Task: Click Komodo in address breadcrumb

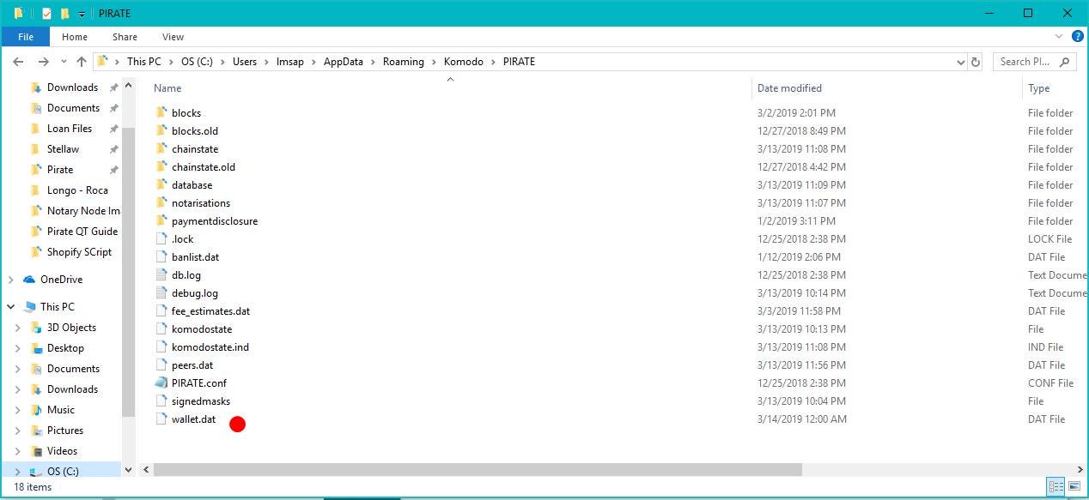Action: [464, 62]
